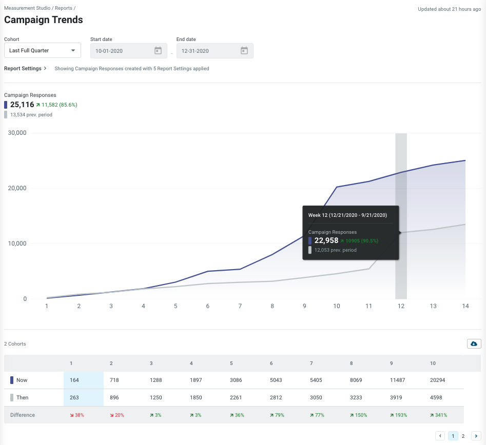Image resolution: width=486 pixels, height=445 pixels.
Task: Select week 13 on the chart axis
Action: (433, 306)
